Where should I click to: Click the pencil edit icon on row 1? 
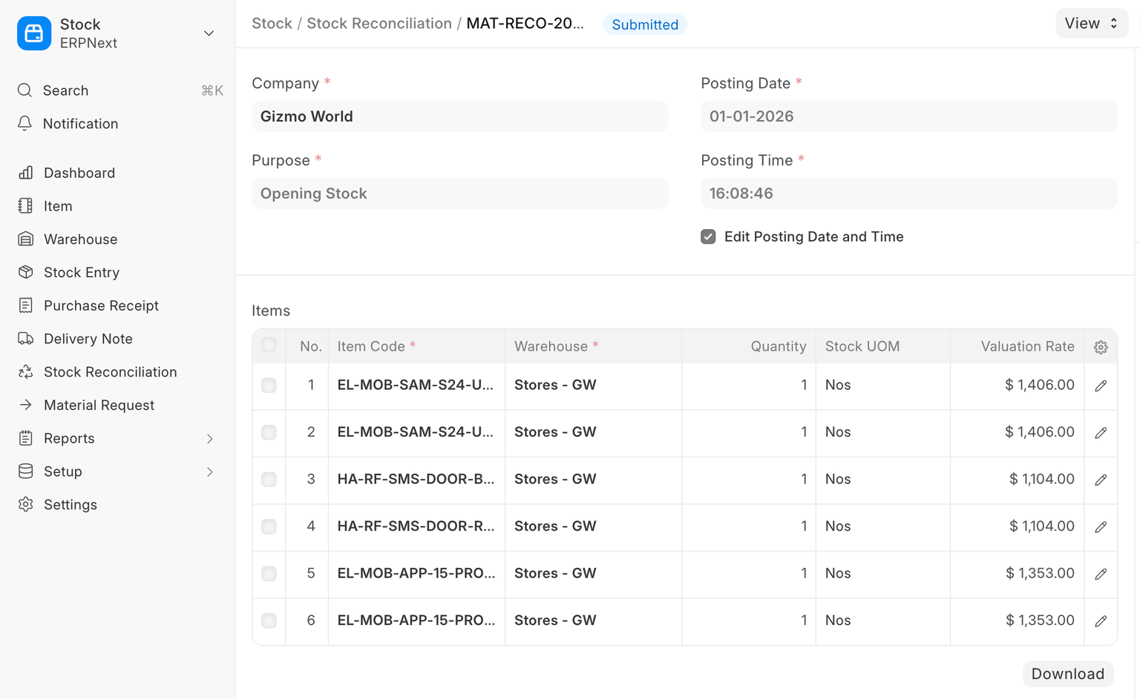(x=1101, y=385)
